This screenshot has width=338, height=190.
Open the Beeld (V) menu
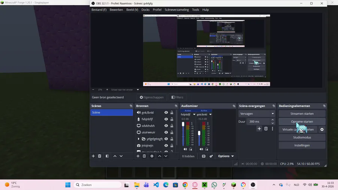[x=132, y=10]
